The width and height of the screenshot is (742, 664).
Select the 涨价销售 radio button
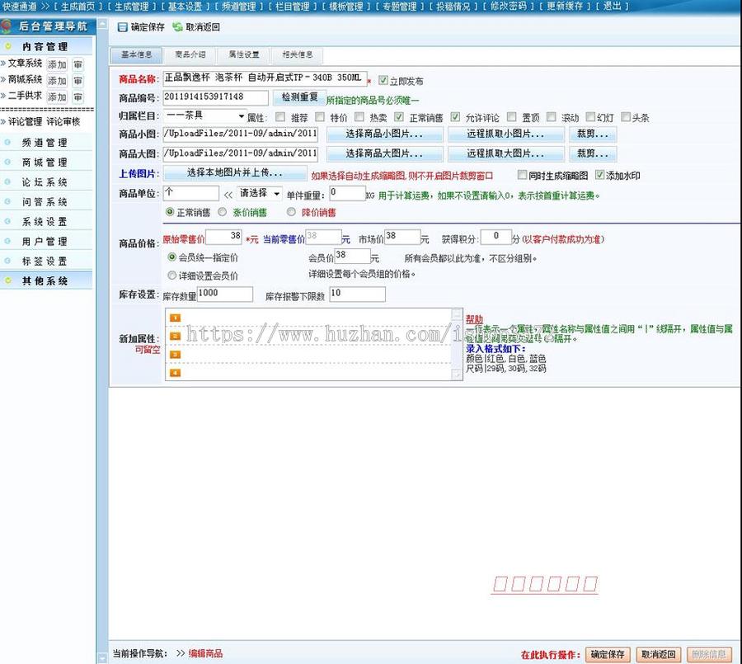click(221, 212)
